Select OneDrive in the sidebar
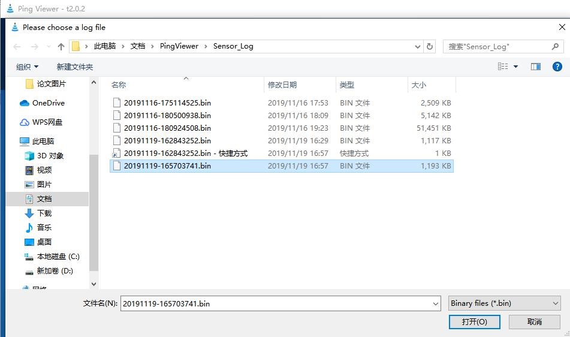 [x=48, y=103]
